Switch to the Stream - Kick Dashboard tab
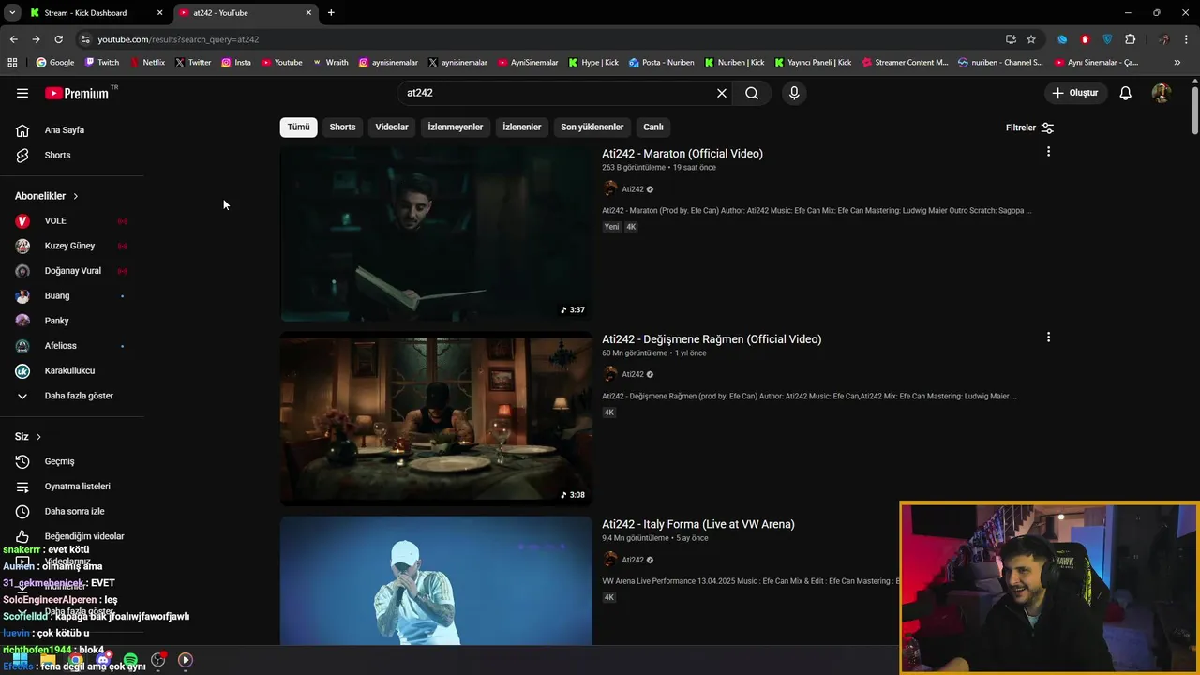 pos(94,13)
